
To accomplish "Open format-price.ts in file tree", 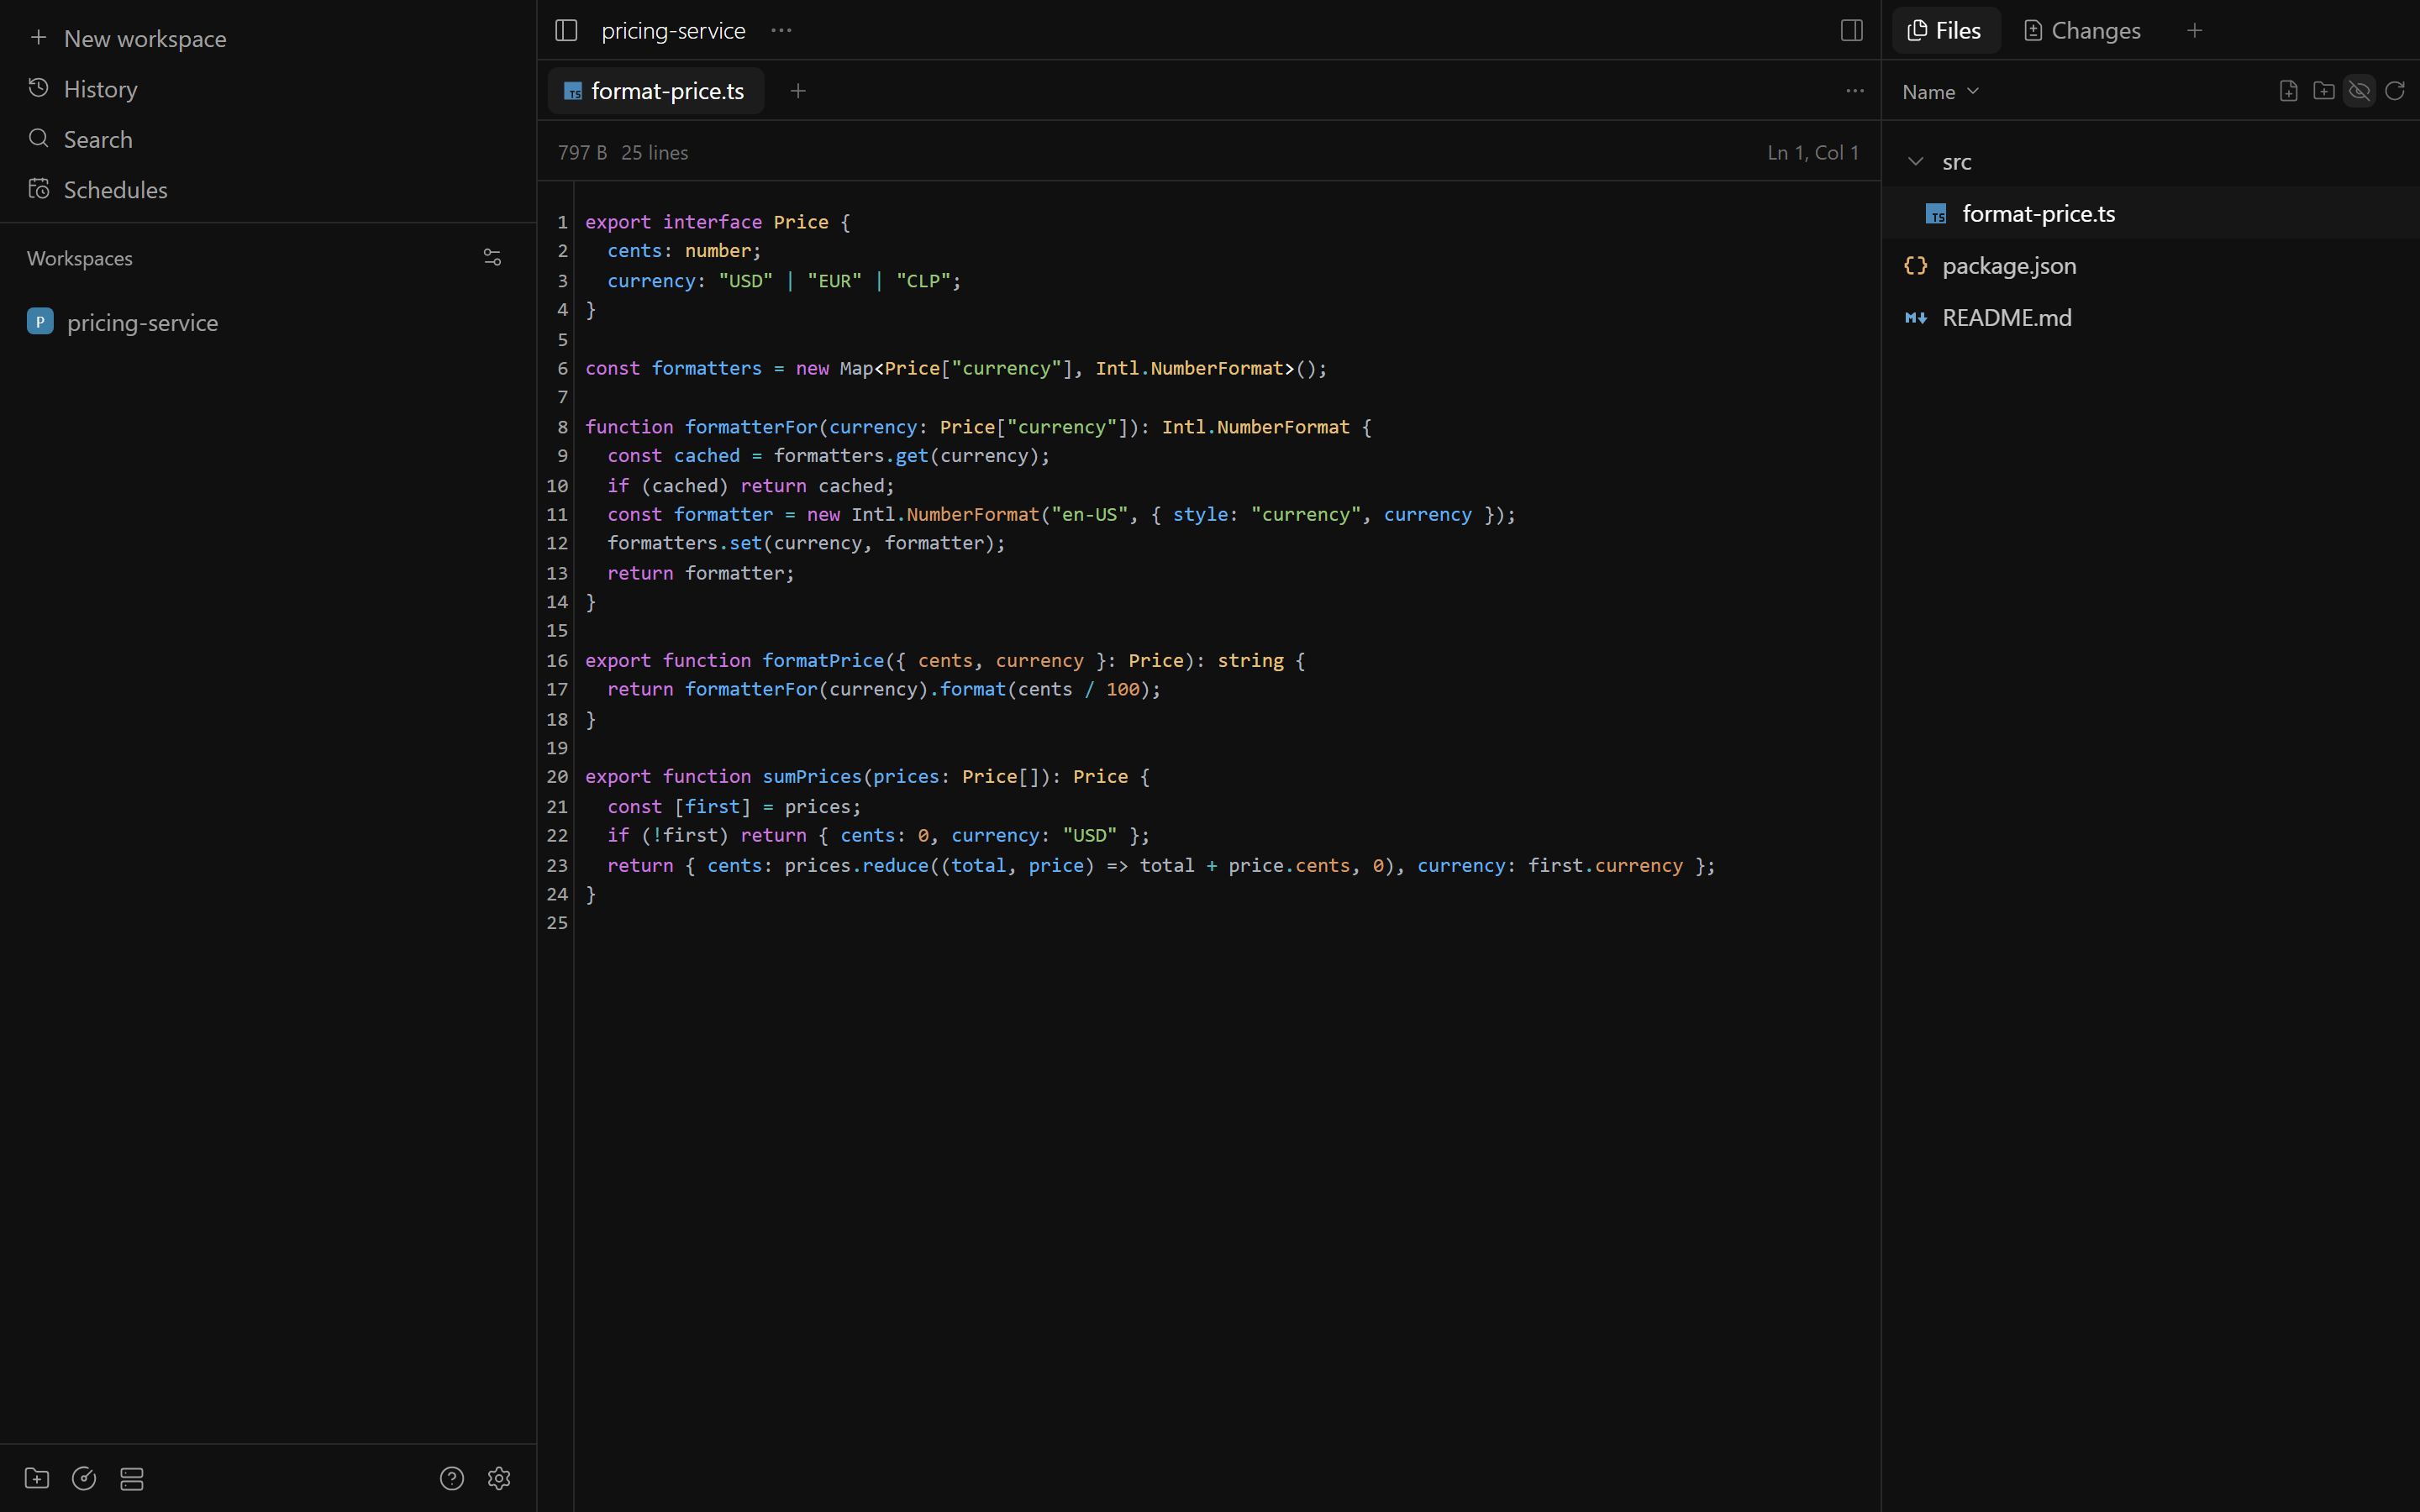I will click(2150, 213).
